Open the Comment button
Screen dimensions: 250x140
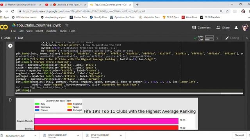tap(202, 28)
